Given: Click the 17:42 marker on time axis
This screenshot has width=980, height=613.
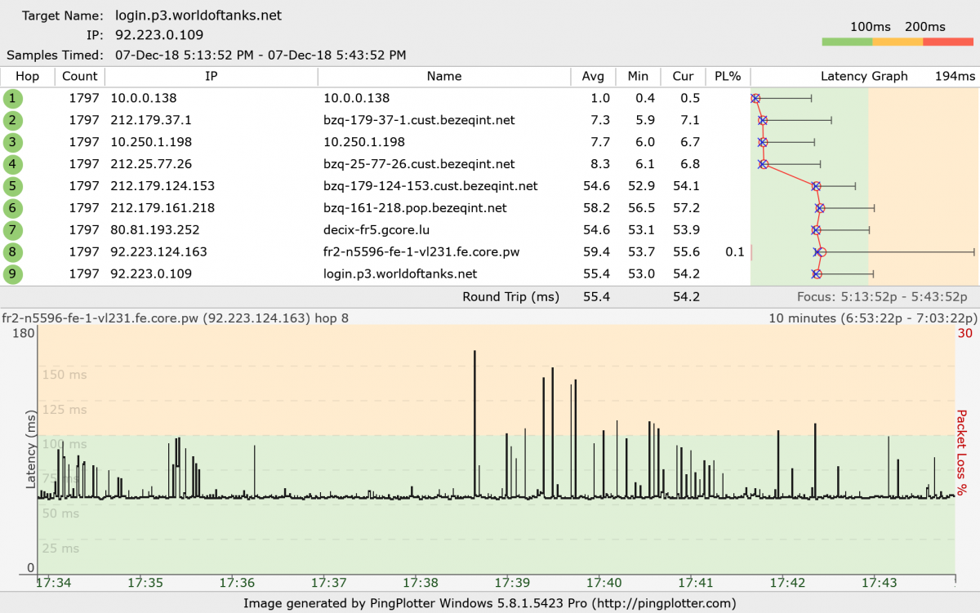Looking at the screenshot, I should click(788, 583).
